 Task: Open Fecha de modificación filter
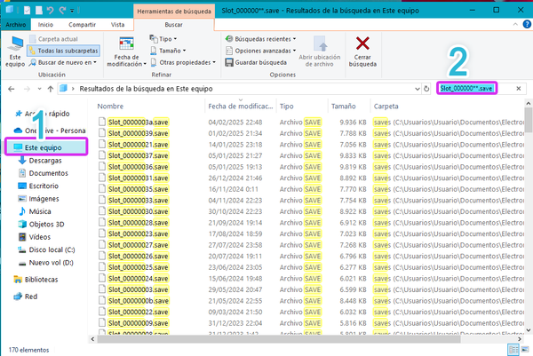(x=126, y=51)
